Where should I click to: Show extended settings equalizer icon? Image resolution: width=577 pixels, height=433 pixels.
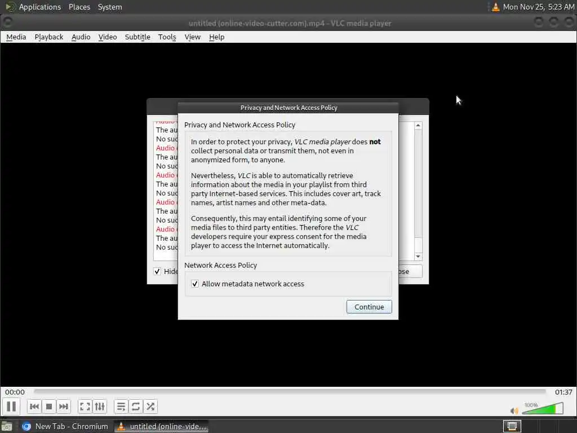(100, 407)
